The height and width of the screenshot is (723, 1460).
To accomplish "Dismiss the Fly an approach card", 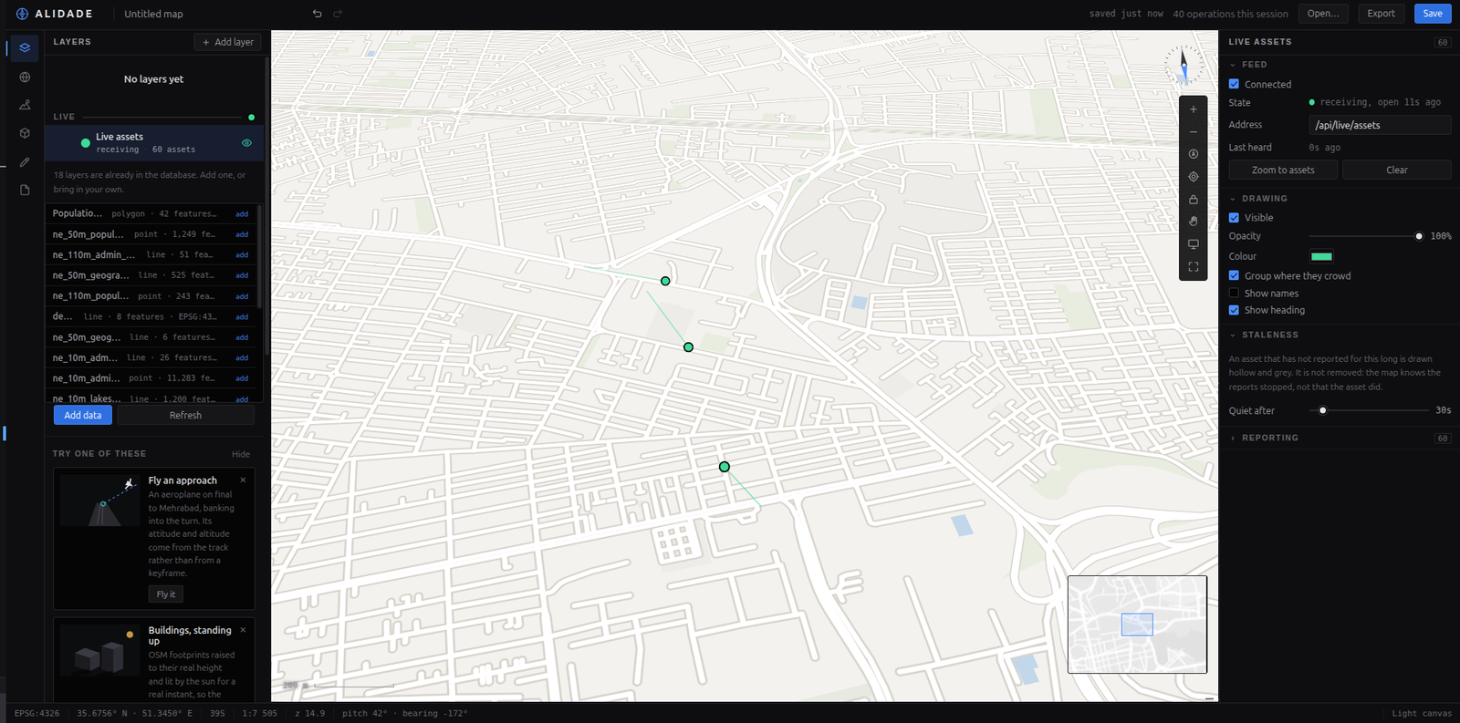I will pyautogui.click(x=243, y=480).
